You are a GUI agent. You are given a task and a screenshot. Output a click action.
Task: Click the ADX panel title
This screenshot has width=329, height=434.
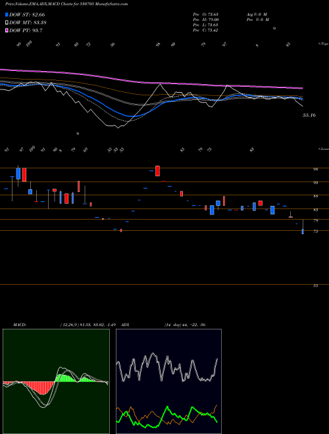[x=126, y=325]
